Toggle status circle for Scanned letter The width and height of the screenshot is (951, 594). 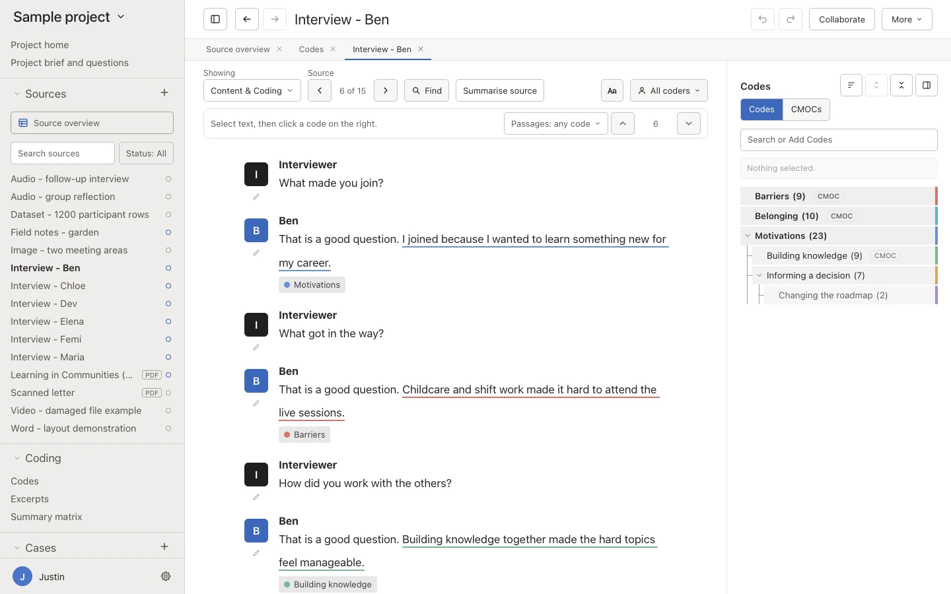pyautogui.click(x=168, y=393)
